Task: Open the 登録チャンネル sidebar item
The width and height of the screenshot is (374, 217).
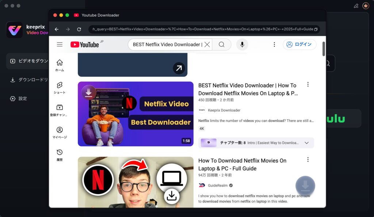Action: 59,110
